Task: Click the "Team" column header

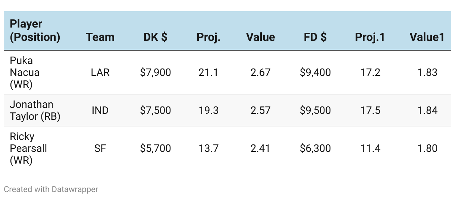Action: 100,37
